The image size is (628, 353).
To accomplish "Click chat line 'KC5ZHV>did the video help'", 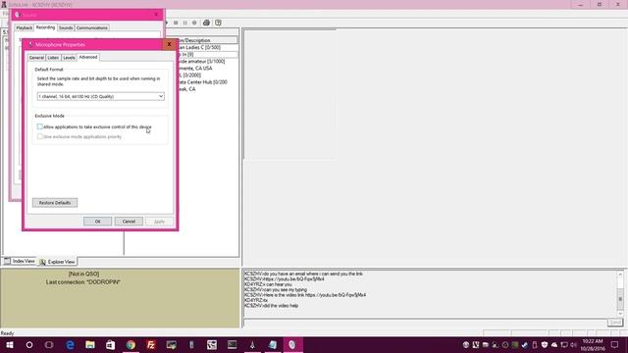I will tap(271, 306).
